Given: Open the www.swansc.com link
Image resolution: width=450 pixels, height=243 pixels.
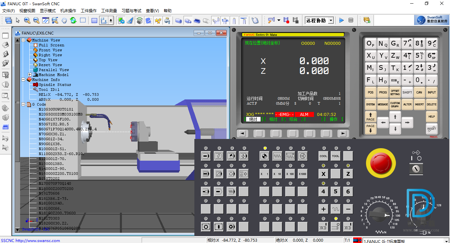Looking at the screenshot, I should 38,241.
